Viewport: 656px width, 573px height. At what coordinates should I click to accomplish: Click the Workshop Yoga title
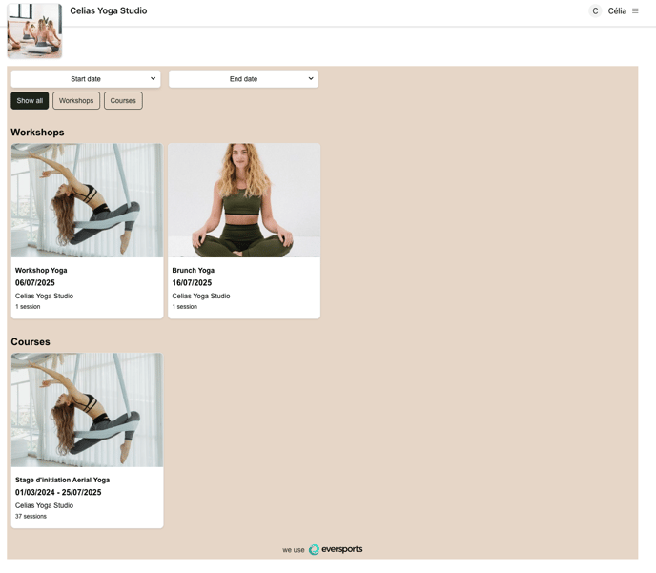41,270
